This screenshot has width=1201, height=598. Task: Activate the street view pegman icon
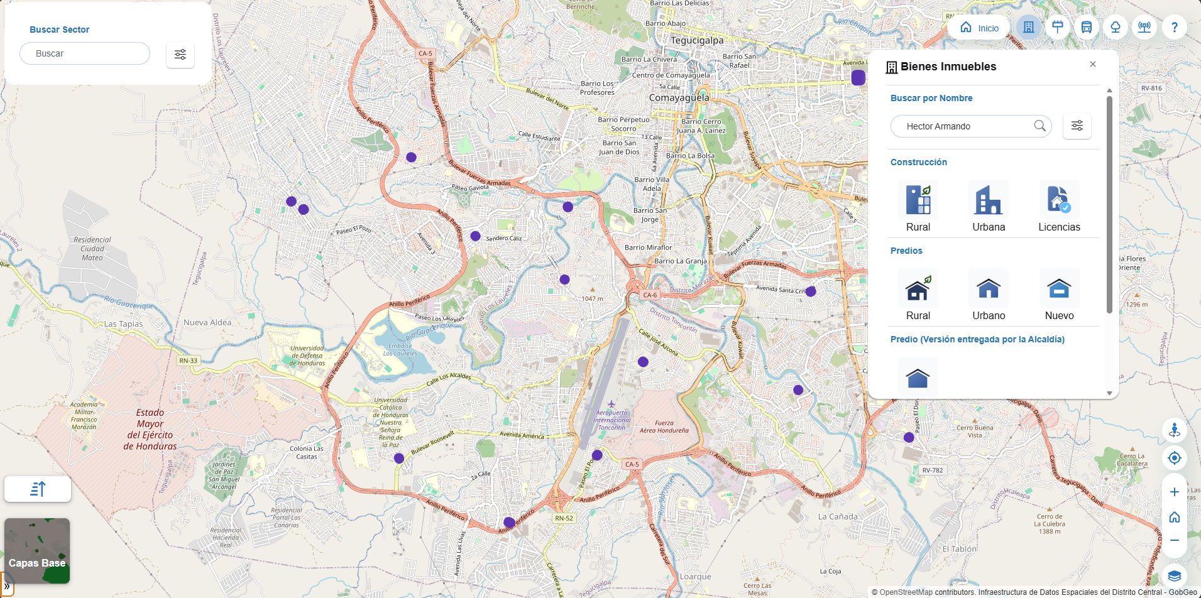(x=1174, y=430)
